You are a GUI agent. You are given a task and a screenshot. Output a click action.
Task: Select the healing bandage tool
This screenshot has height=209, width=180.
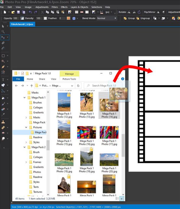coord(3,128)
